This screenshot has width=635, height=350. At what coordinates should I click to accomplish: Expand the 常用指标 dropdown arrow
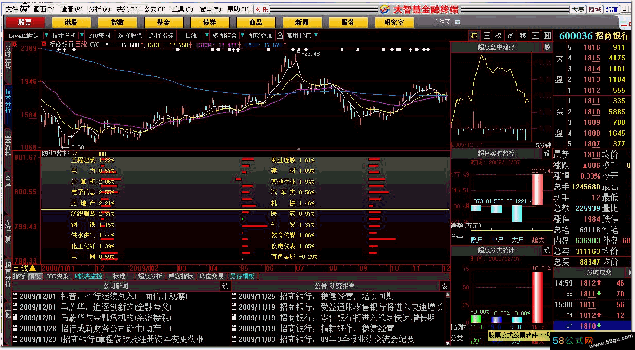pyautogui.click(x=315, y=36)
